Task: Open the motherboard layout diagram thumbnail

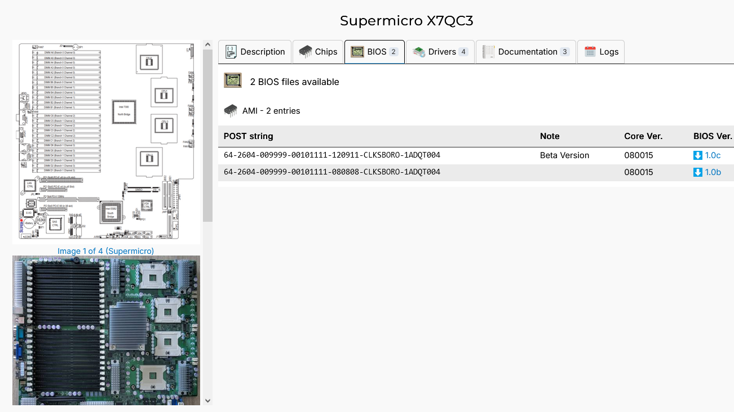Action: [x=107, y=142]
